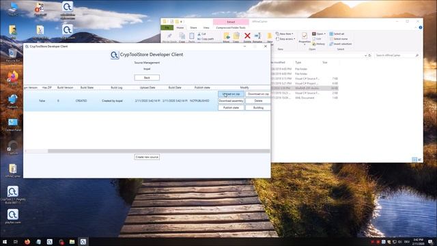This screenshot has width=437, height=246.
Task: Open the Open dropdown in Explorer ribbon
Action: point(319,33)
